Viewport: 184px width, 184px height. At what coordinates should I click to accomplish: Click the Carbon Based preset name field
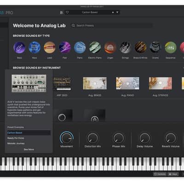[x=90, y=12]
